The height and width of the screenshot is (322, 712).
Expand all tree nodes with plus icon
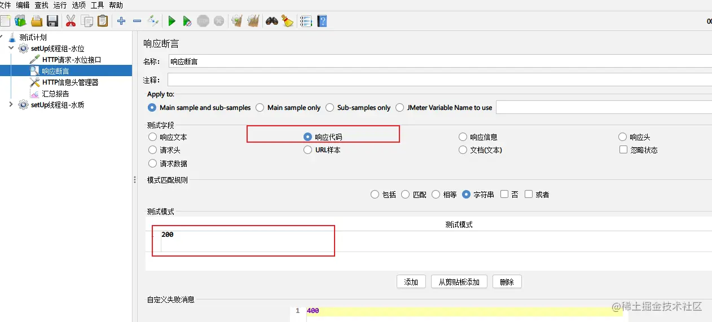coord(121,21)
